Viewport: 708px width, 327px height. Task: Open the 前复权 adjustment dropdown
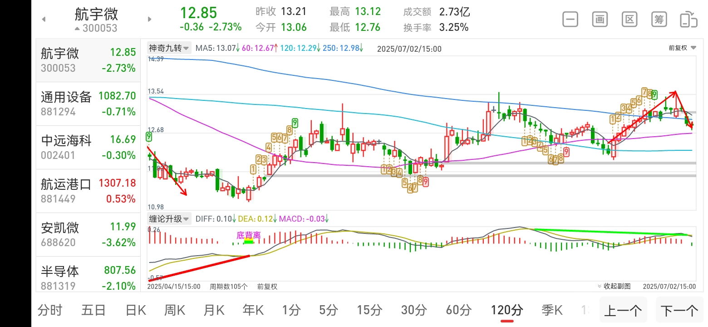point(682,48)
